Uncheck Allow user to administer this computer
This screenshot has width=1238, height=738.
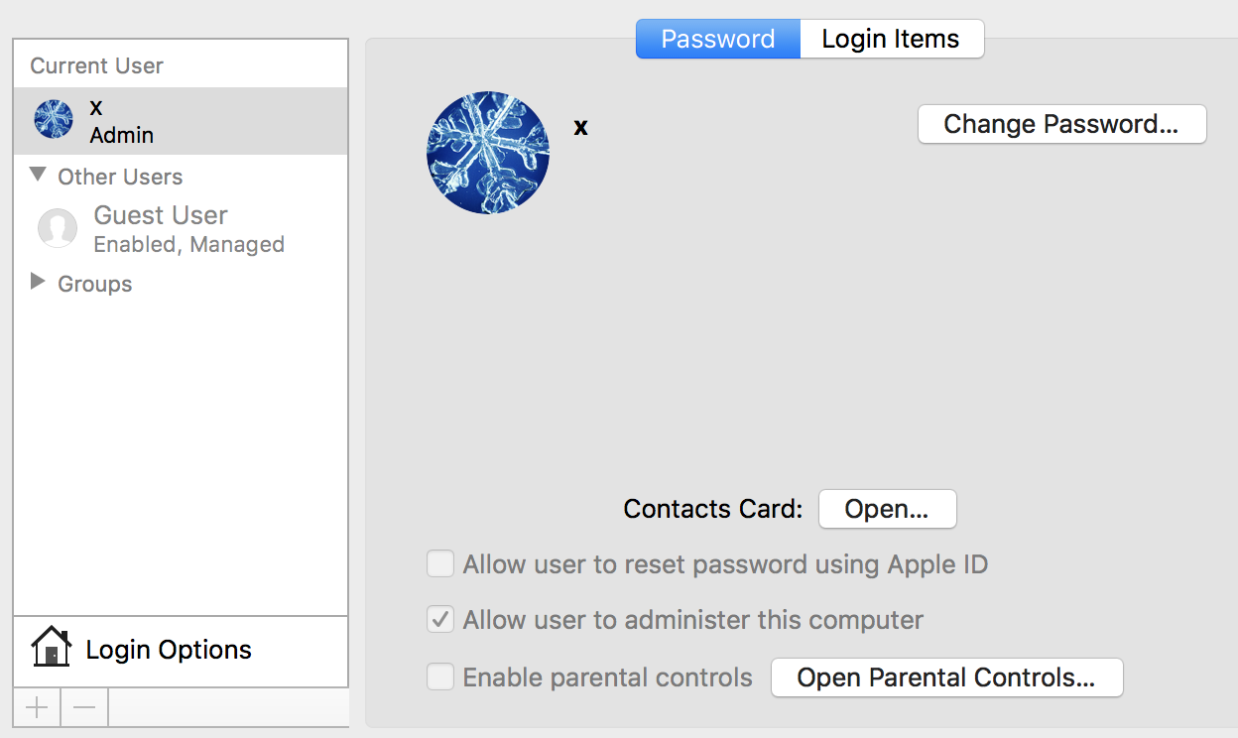click(x=440, y=620)
